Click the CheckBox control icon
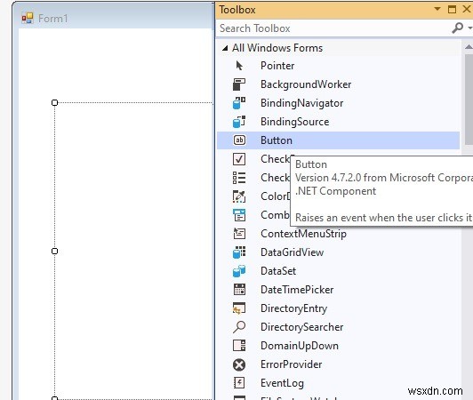 [239, 159]
